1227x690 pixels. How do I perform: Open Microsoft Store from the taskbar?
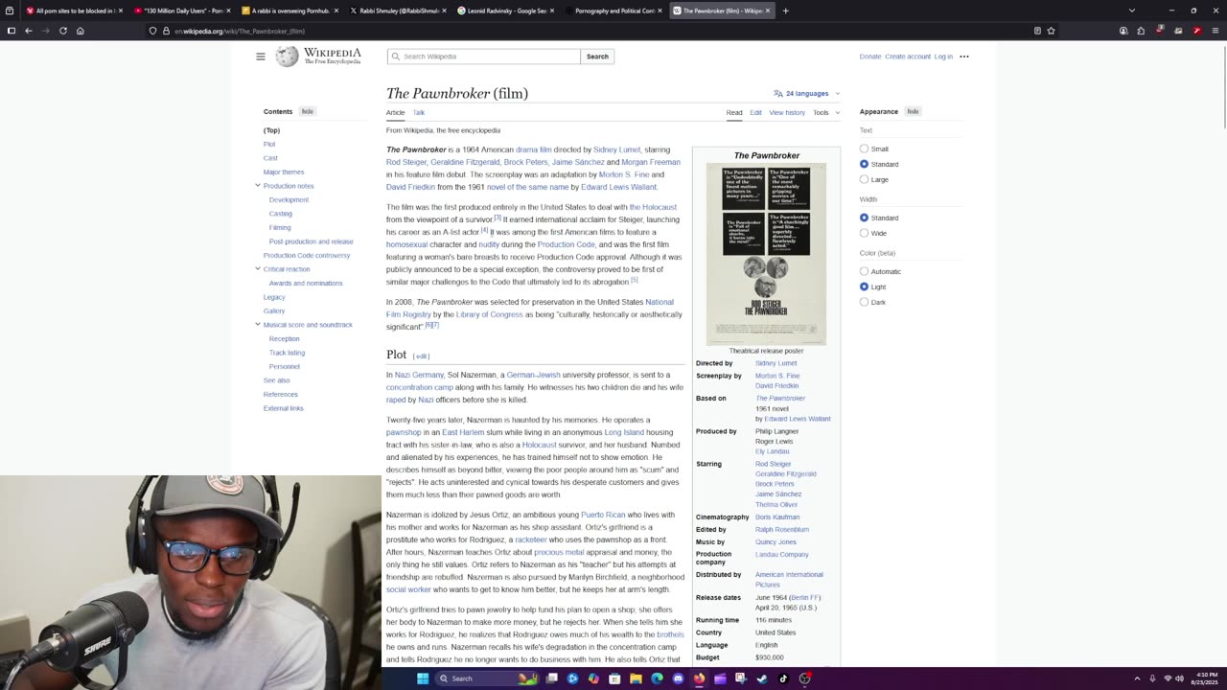click(614, 678)
